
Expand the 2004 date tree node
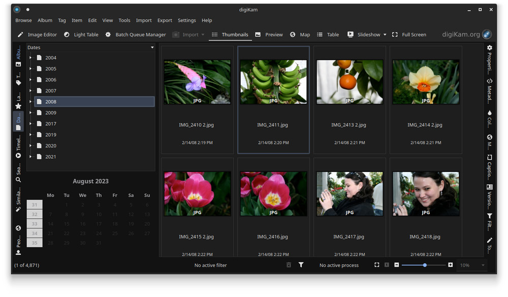coord(30,58)
